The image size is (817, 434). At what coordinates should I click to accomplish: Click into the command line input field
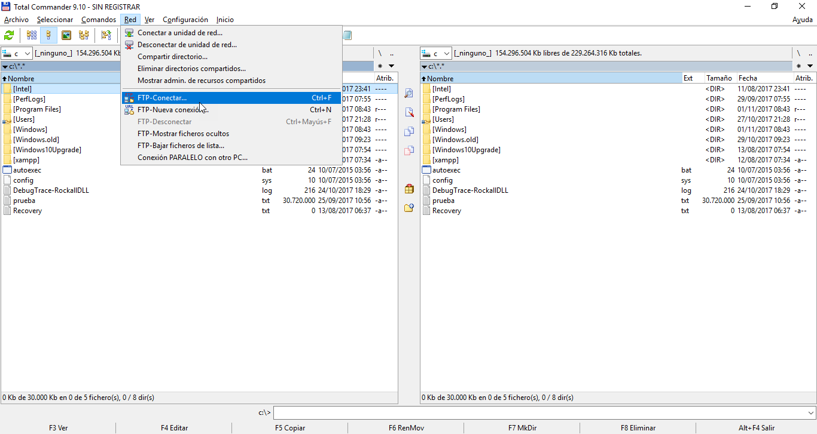click(539, 413)
